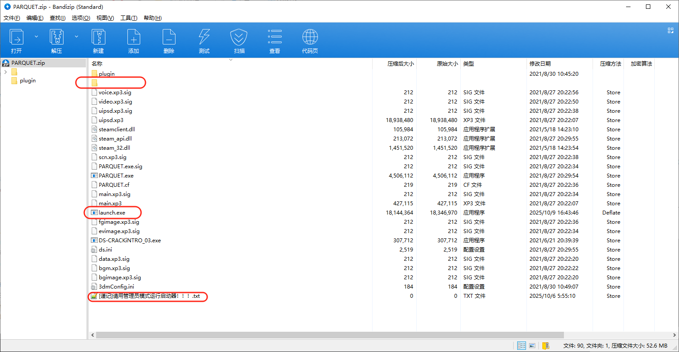Create new archive with 新建 icon
The width and height of the screenshot is (679, 352).
coord(98,41)
